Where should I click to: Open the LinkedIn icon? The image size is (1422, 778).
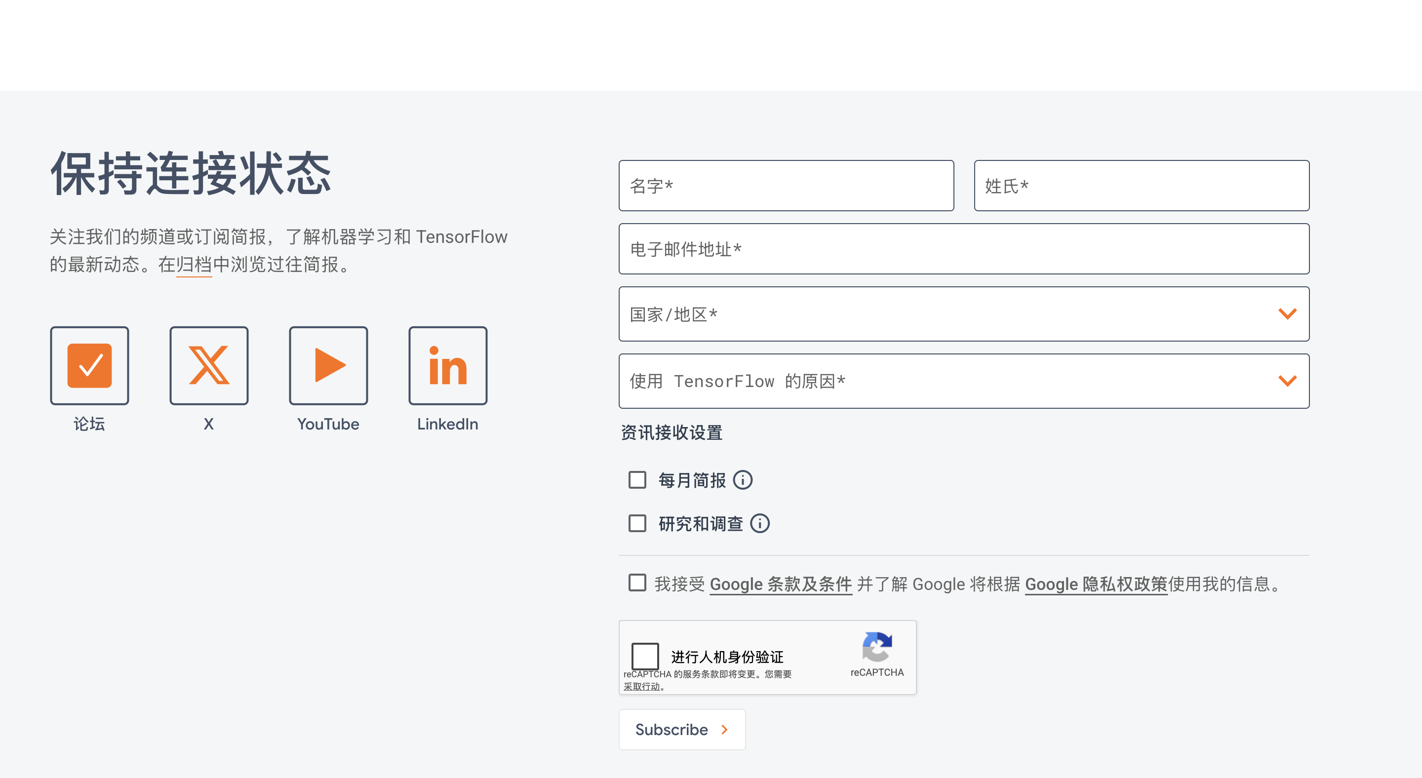pyautogui.click(x=448, y=365)
